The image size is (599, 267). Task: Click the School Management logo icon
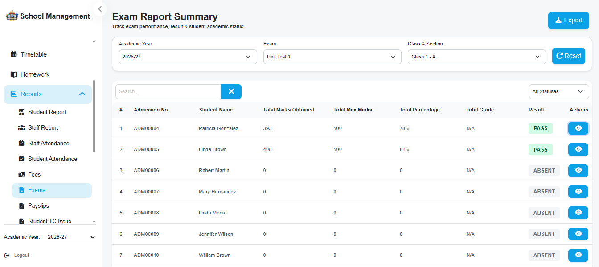[x=12, y=16]
